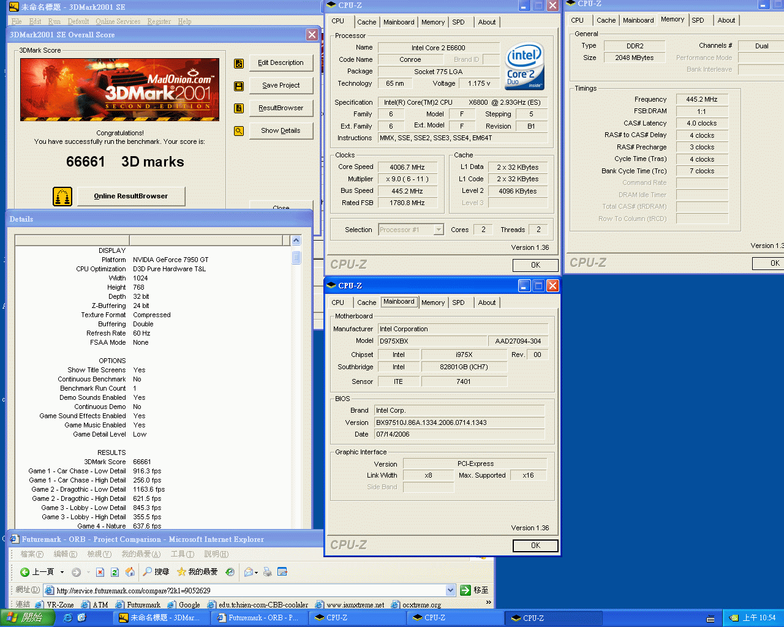The width and height of the screenshot is (784, 627).
Task: Click the Show Details magnifier icon
Action: [x=239, y=131]
